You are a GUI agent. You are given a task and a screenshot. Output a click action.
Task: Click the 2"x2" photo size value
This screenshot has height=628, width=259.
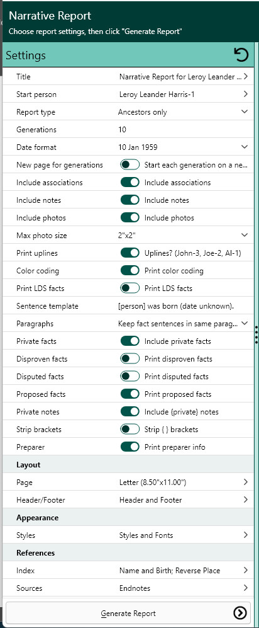coord(127,235)
